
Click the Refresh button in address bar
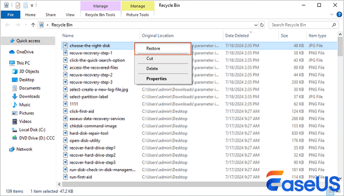[262, 25]
